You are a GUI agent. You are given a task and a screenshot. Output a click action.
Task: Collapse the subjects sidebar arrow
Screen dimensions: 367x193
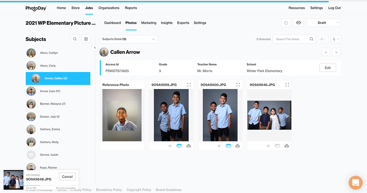tap(95, 48)
